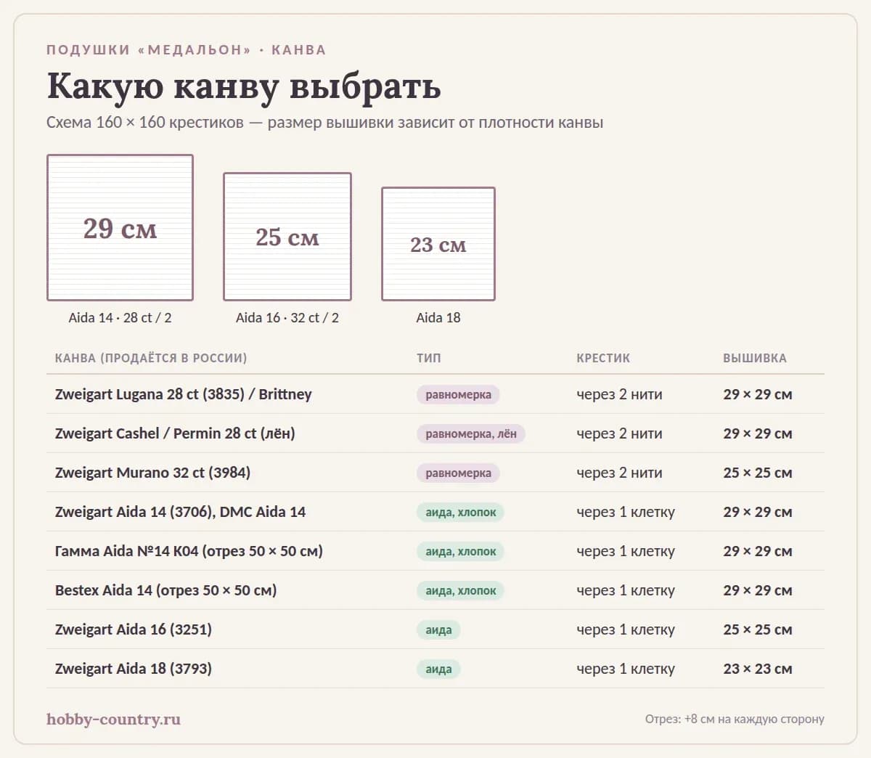Screen dimensions: 871x758
Task: Click '29 × 29 см' in the Гамма row
Action: 758,551
